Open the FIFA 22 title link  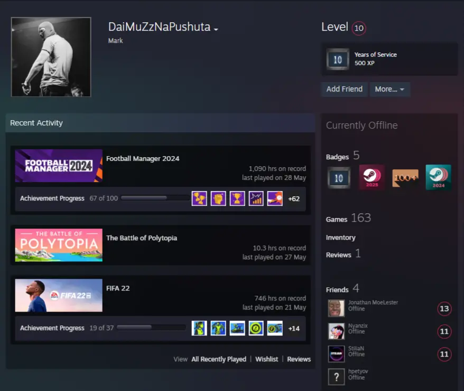[118, 288]
